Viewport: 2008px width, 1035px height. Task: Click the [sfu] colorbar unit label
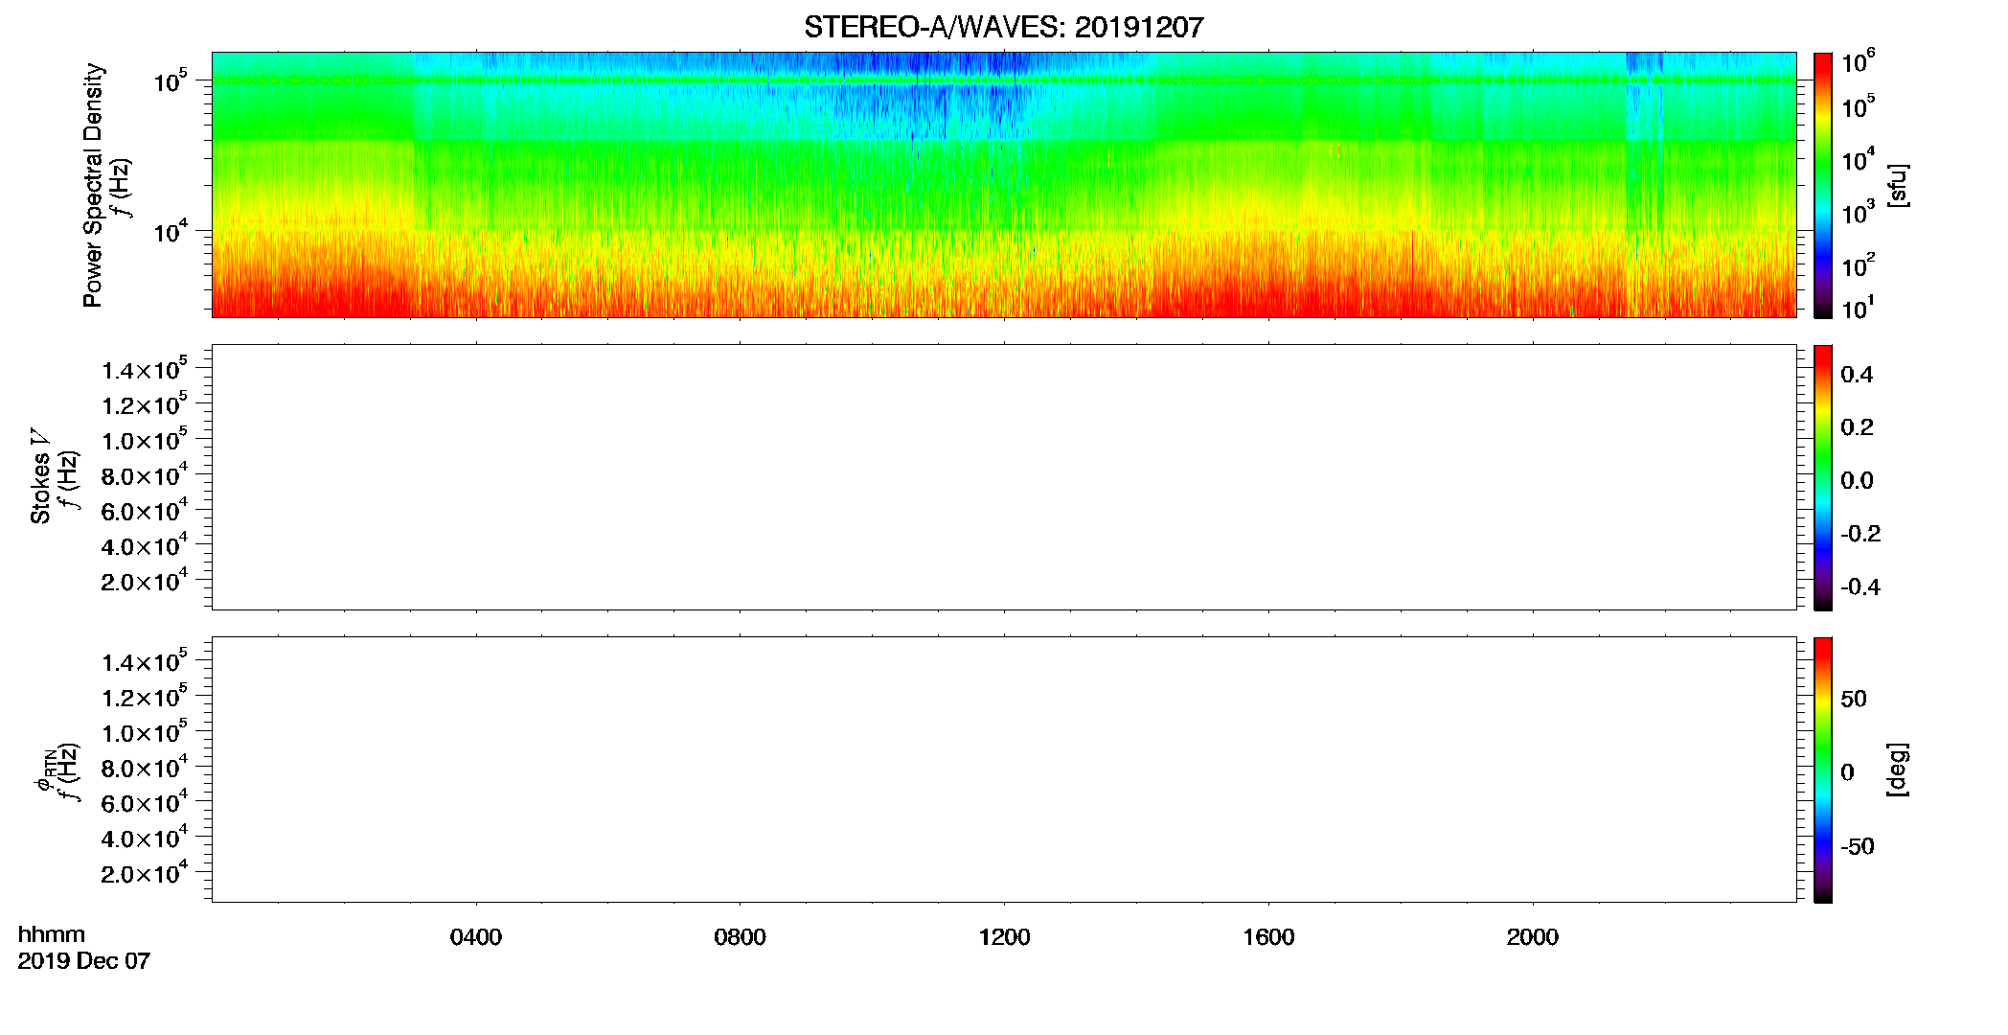(1898, 185)
